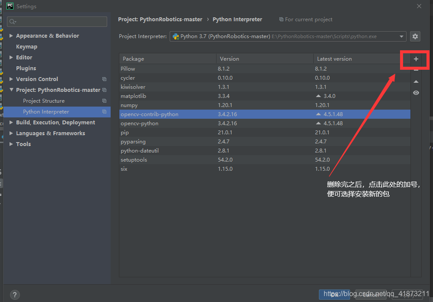Click the OK button
The image size is (433, 302).
(x=335, y=295)
